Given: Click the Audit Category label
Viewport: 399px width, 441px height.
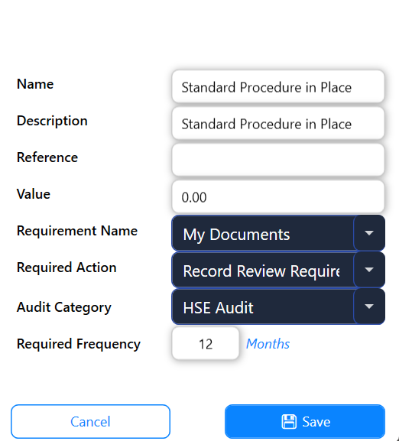Looking at the screenshot, I should (64, 307).
